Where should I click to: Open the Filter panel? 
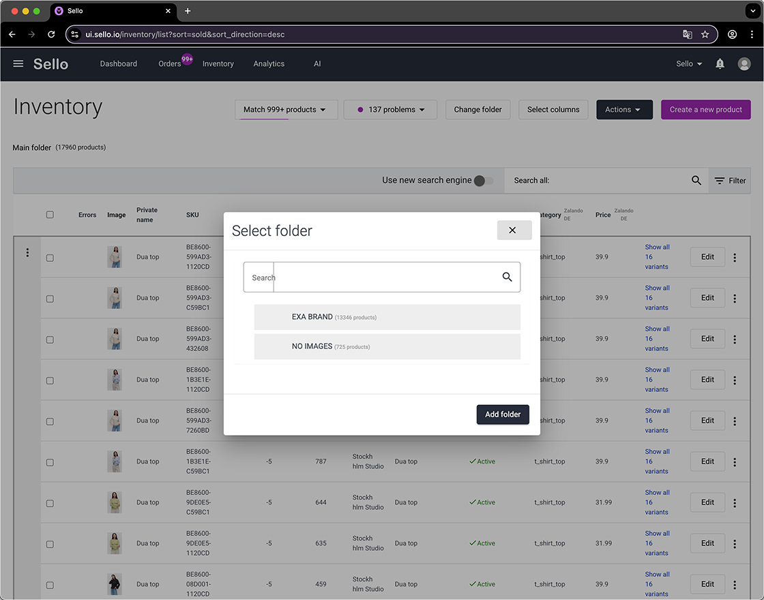tap(730, 180)
